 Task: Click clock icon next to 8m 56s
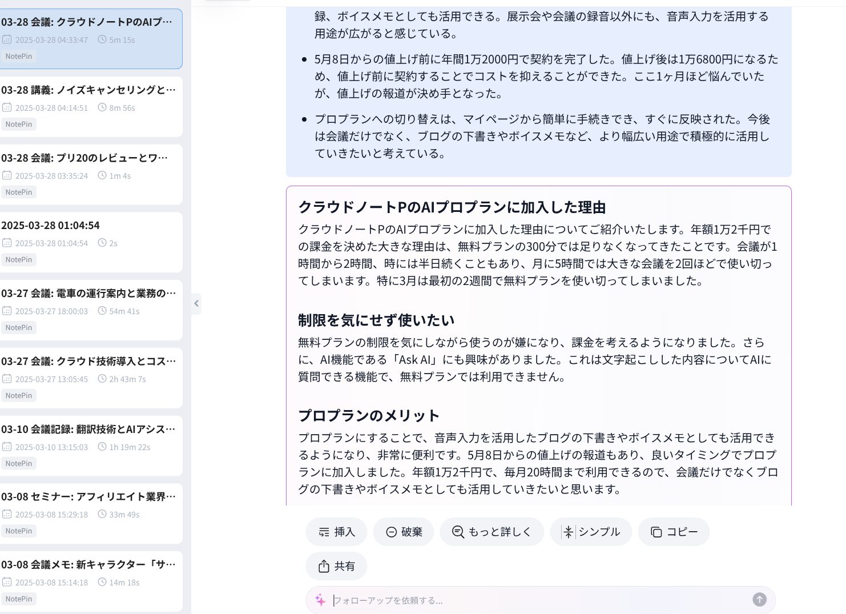102,107
